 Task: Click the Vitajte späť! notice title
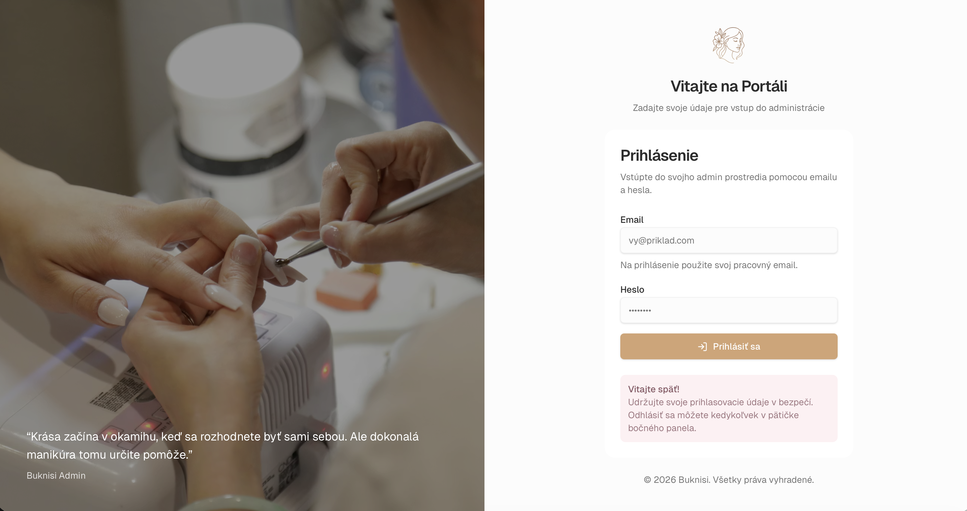coord(654,389)
